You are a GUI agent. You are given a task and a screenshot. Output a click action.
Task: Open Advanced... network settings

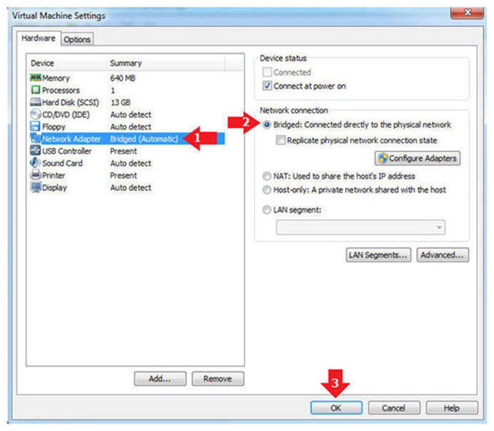point(443,255)
